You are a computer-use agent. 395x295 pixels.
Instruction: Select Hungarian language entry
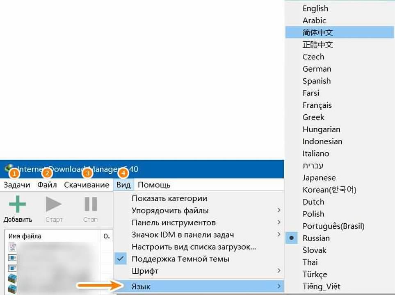pyautogui.click(x=340, y=129)
